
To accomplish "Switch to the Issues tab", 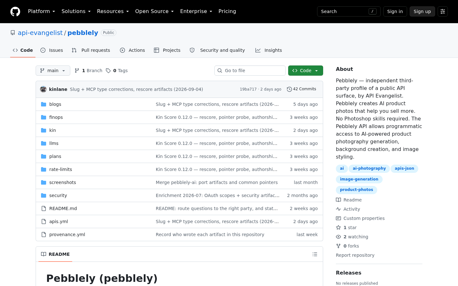I will pyautogui.click(x=52, y=50).
